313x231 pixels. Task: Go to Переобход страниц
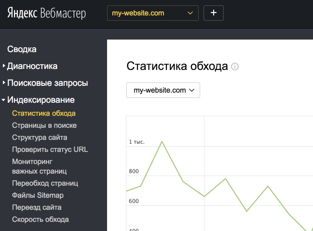(x=45, y=183)
